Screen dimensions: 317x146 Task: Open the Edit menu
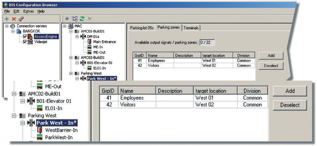[x=16, y=11]
